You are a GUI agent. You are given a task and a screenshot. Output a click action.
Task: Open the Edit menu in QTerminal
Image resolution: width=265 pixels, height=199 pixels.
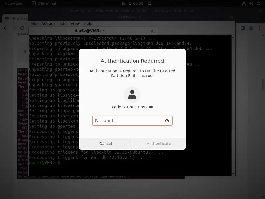63,23
